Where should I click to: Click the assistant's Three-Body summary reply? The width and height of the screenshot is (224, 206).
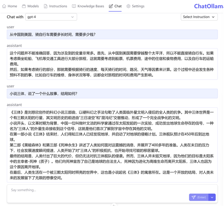pyautogui.click(x=112, y=145)
